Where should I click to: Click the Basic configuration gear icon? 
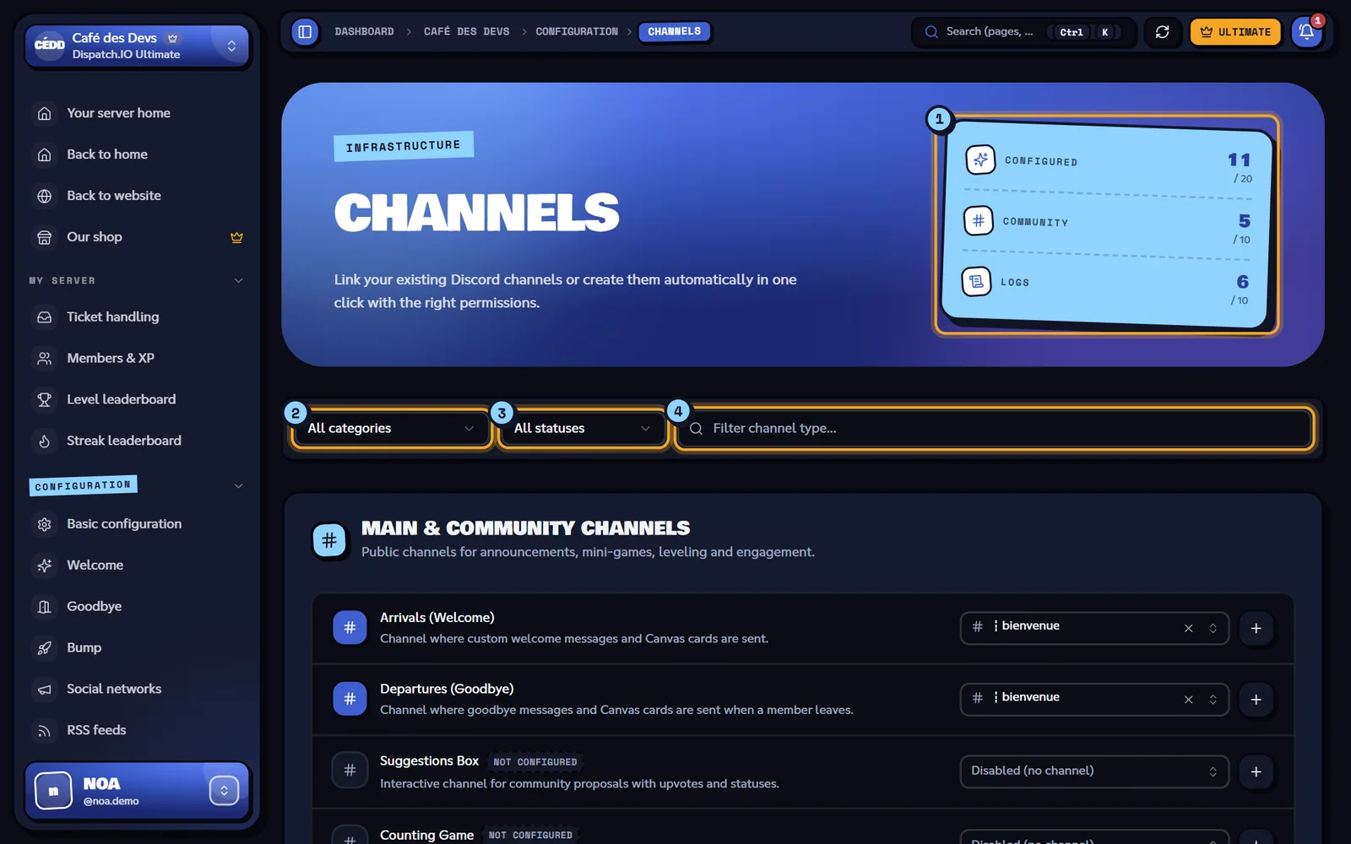(x=45, y=524)
